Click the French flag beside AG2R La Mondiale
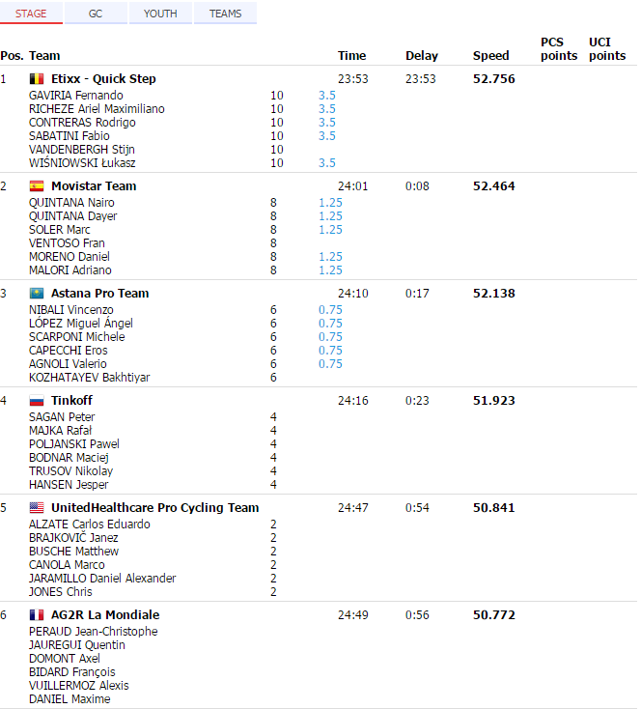This screenshot has width=641, height=709. [x=37, y=615]
